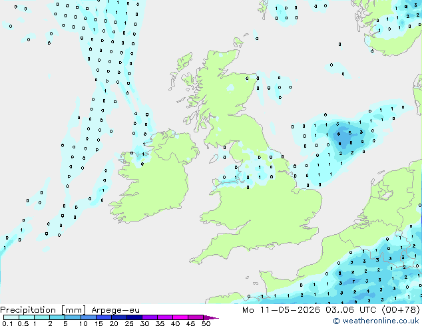The height and width of the screenshot is (326, 422).
Task: Click the 'Precipitation [mm]' title text
Action: coord(43,310)
